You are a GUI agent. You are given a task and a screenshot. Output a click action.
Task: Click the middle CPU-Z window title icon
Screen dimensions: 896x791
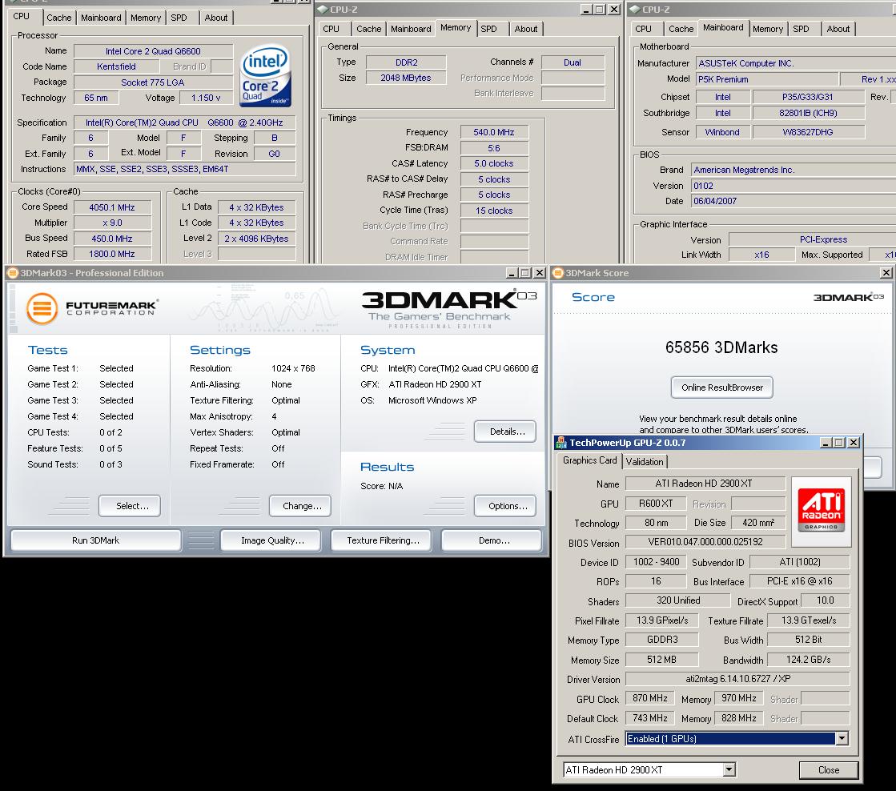[x=323, y=9]
